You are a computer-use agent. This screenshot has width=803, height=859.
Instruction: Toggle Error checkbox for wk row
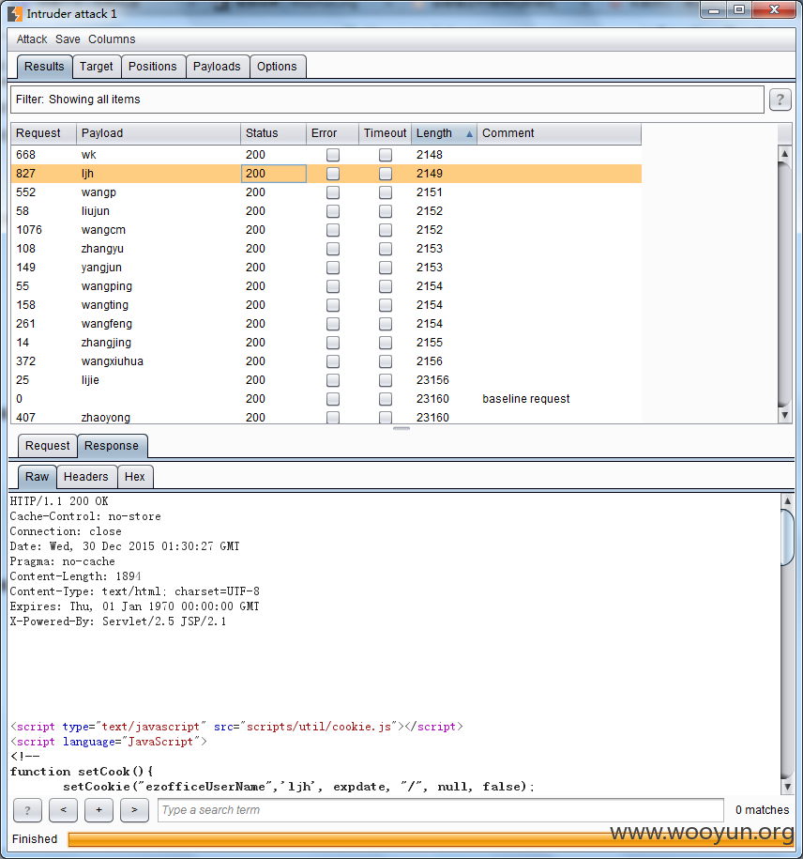click(x=333, y=155)
